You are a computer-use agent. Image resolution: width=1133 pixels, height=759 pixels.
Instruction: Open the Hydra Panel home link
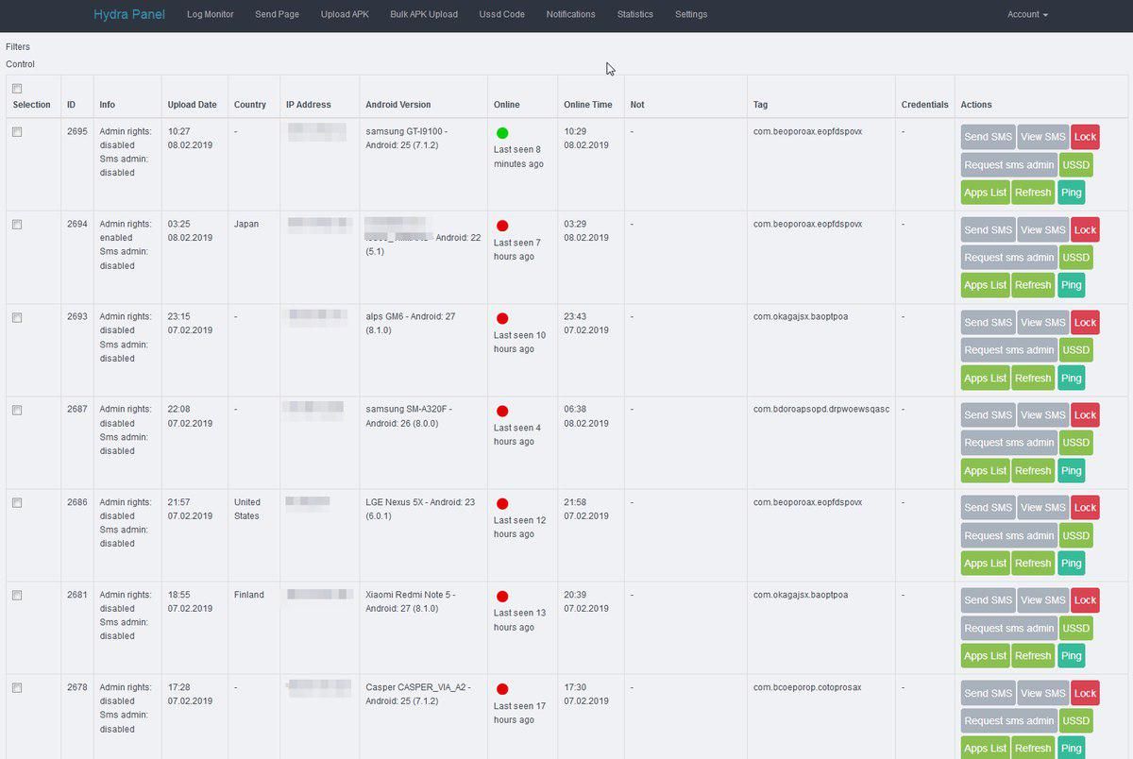click(129, 14)
